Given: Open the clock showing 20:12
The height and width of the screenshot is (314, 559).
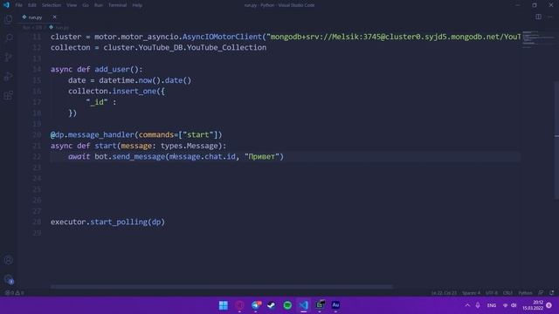Looking at the screenshot, I should (534, 305).
